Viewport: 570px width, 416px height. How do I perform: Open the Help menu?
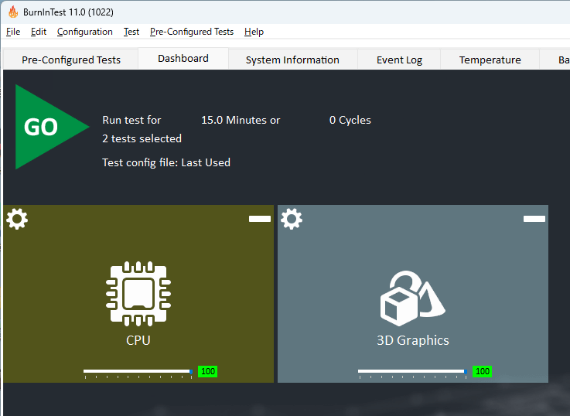click(x=254, y=32)
